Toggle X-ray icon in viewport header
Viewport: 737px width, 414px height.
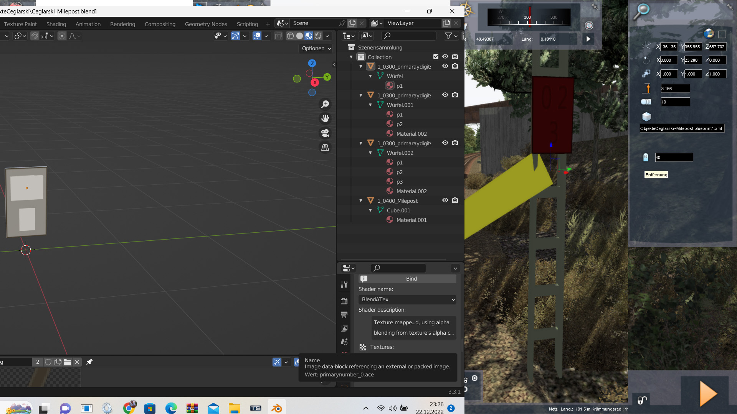(x=278, y=36)
